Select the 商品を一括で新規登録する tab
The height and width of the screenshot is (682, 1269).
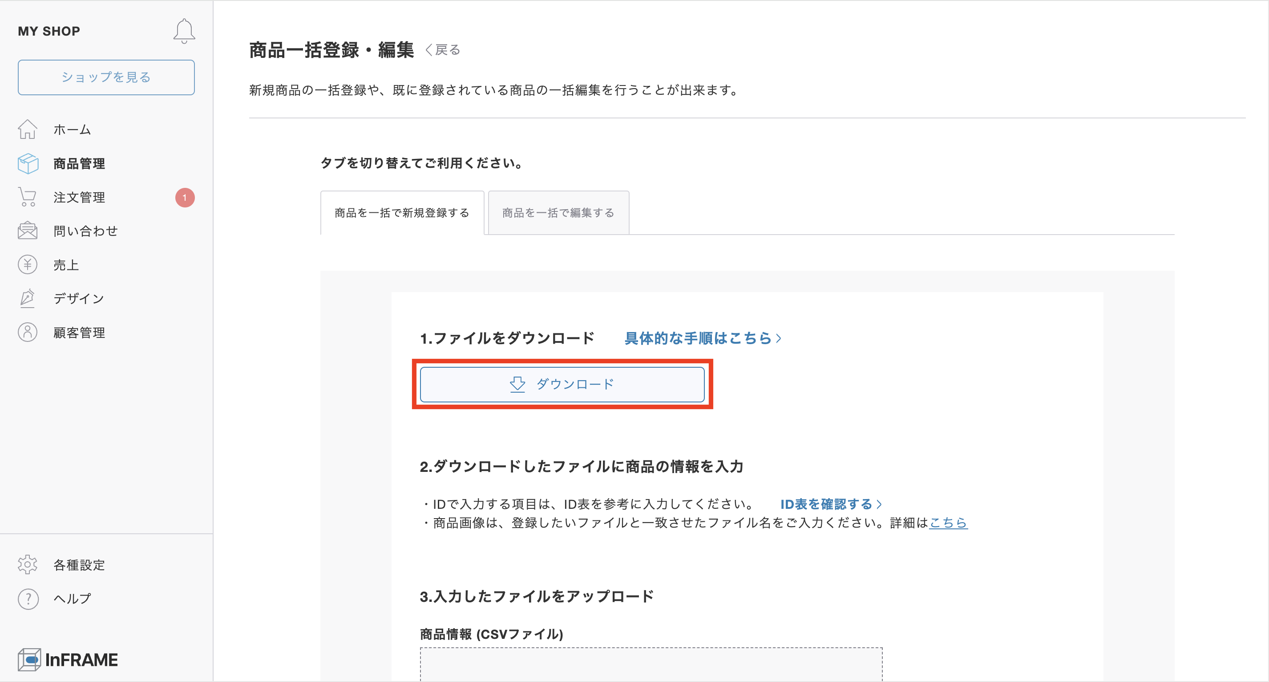[402, 213]
